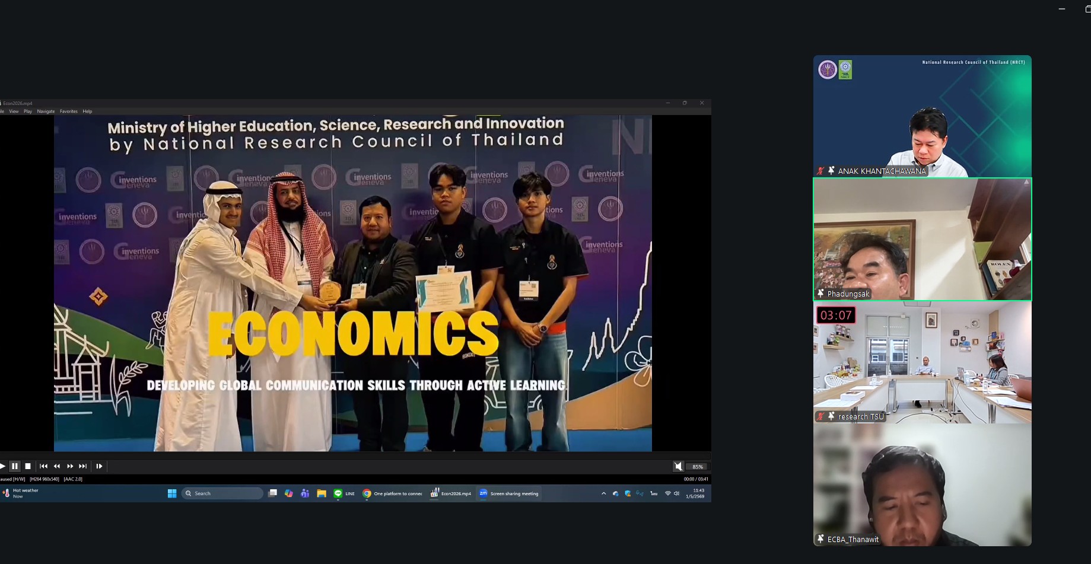Click the [H264 960x540] status text

[44, 479]
